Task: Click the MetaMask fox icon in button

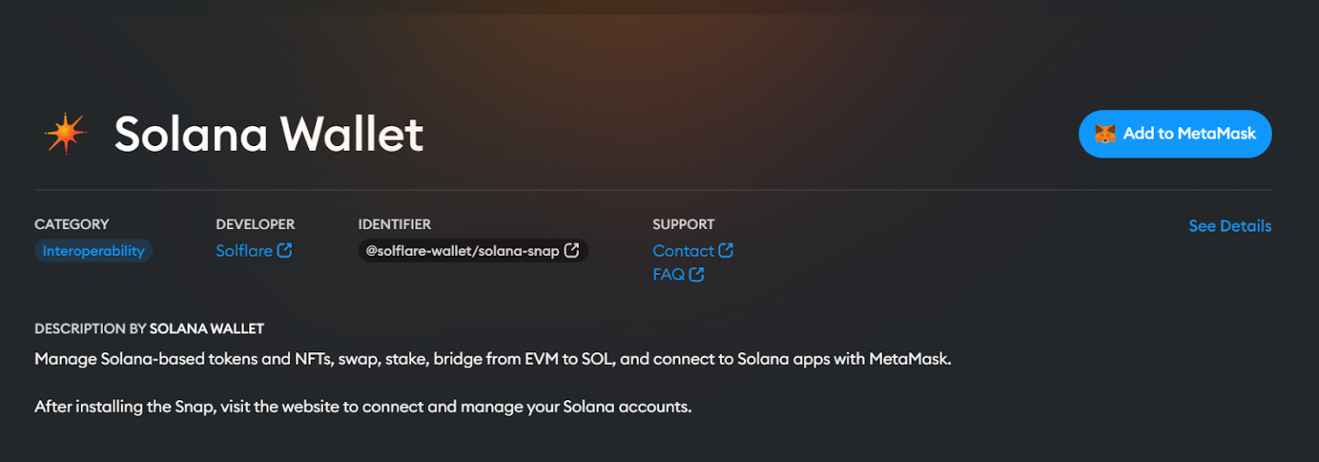Action: (x=1104, y=134)
